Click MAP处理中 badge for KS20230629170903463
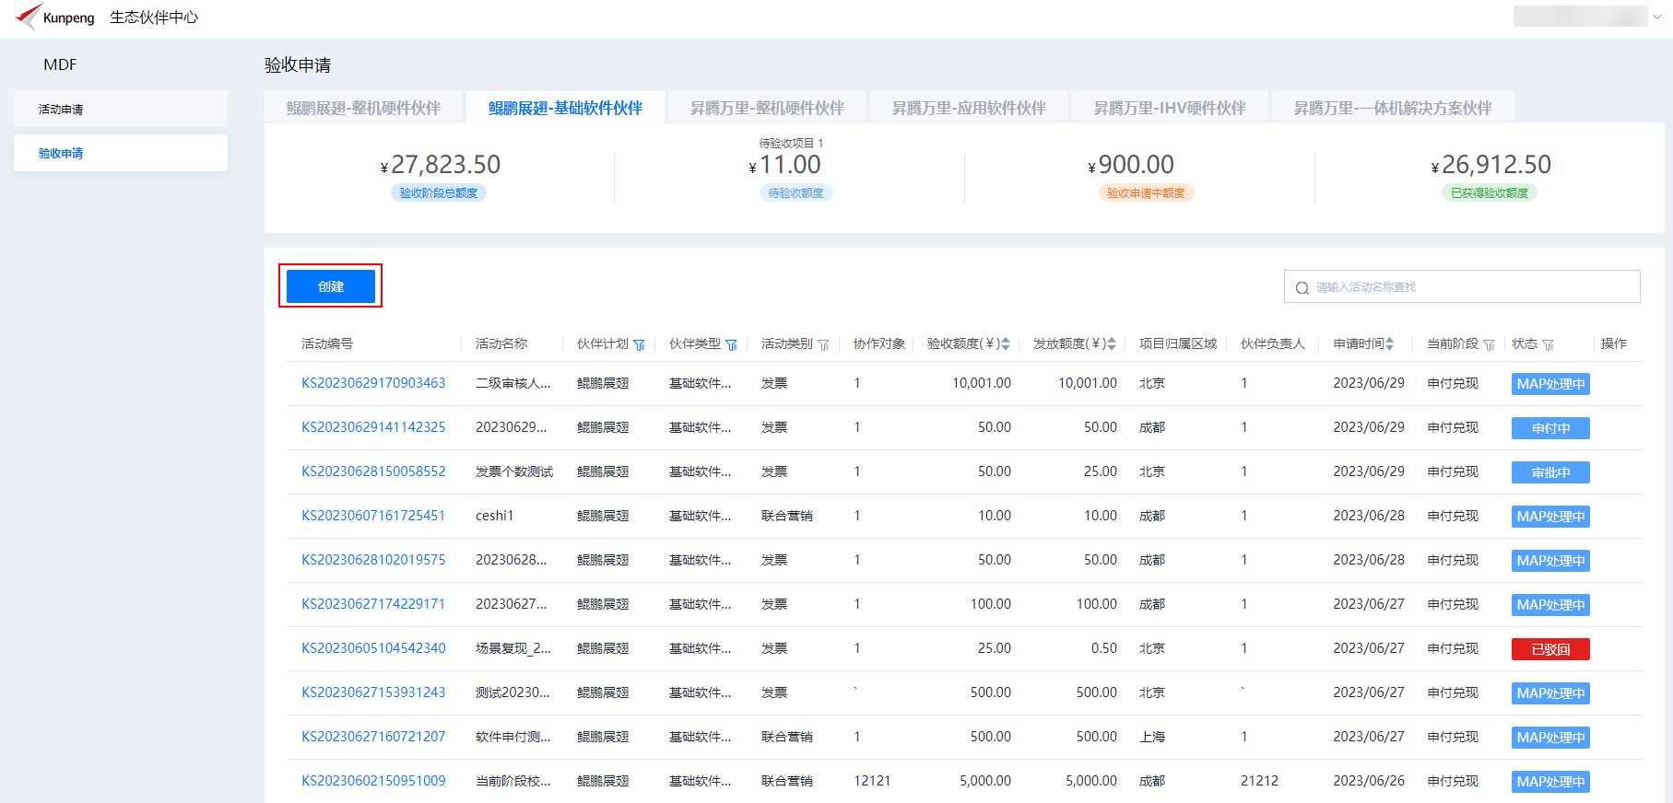Image resolution: width=1673 pixels, height=803 pixels. pos(1550,384)
